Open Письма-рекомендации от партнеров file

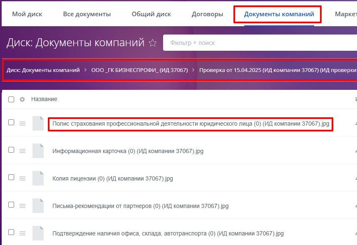(x=141, y=206)
